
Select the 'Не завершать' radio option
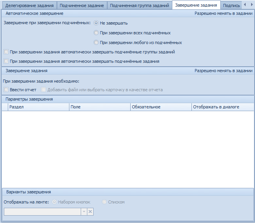[x=96, y=23]
